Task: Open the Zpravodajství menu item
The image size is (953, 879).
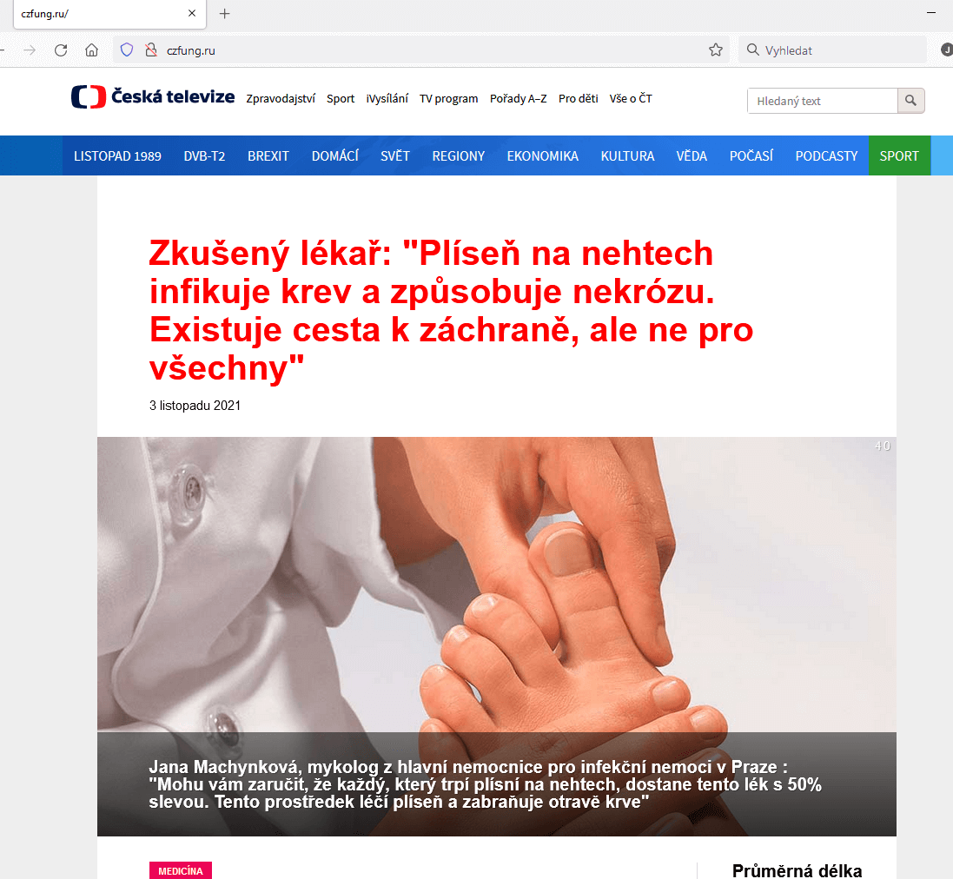Action: pos(281,98)
